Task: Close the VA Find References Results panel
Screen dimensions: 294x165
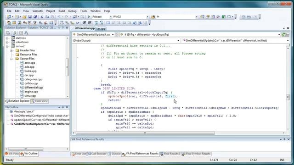Action: (288, 139)
